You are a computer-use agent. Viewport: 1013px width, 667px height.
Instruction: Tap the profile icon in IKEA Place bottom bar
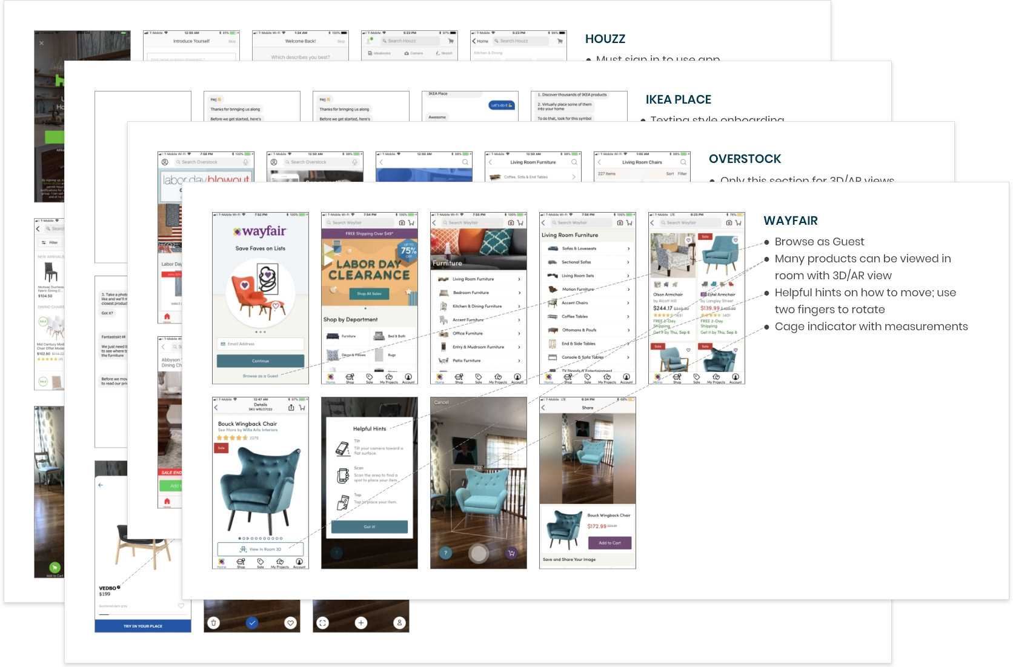(399, 622)
